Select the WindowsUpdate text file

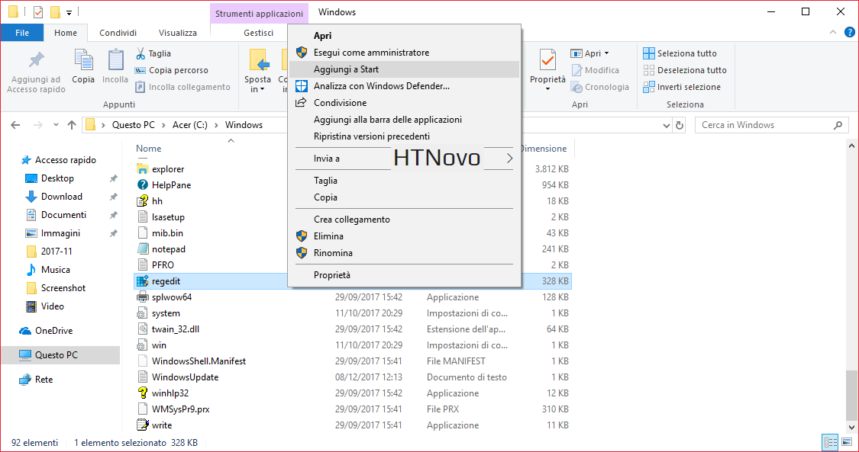(186, 377)
